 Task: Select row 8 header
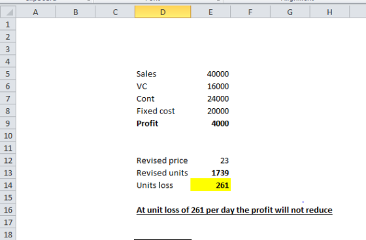point(8,111)
